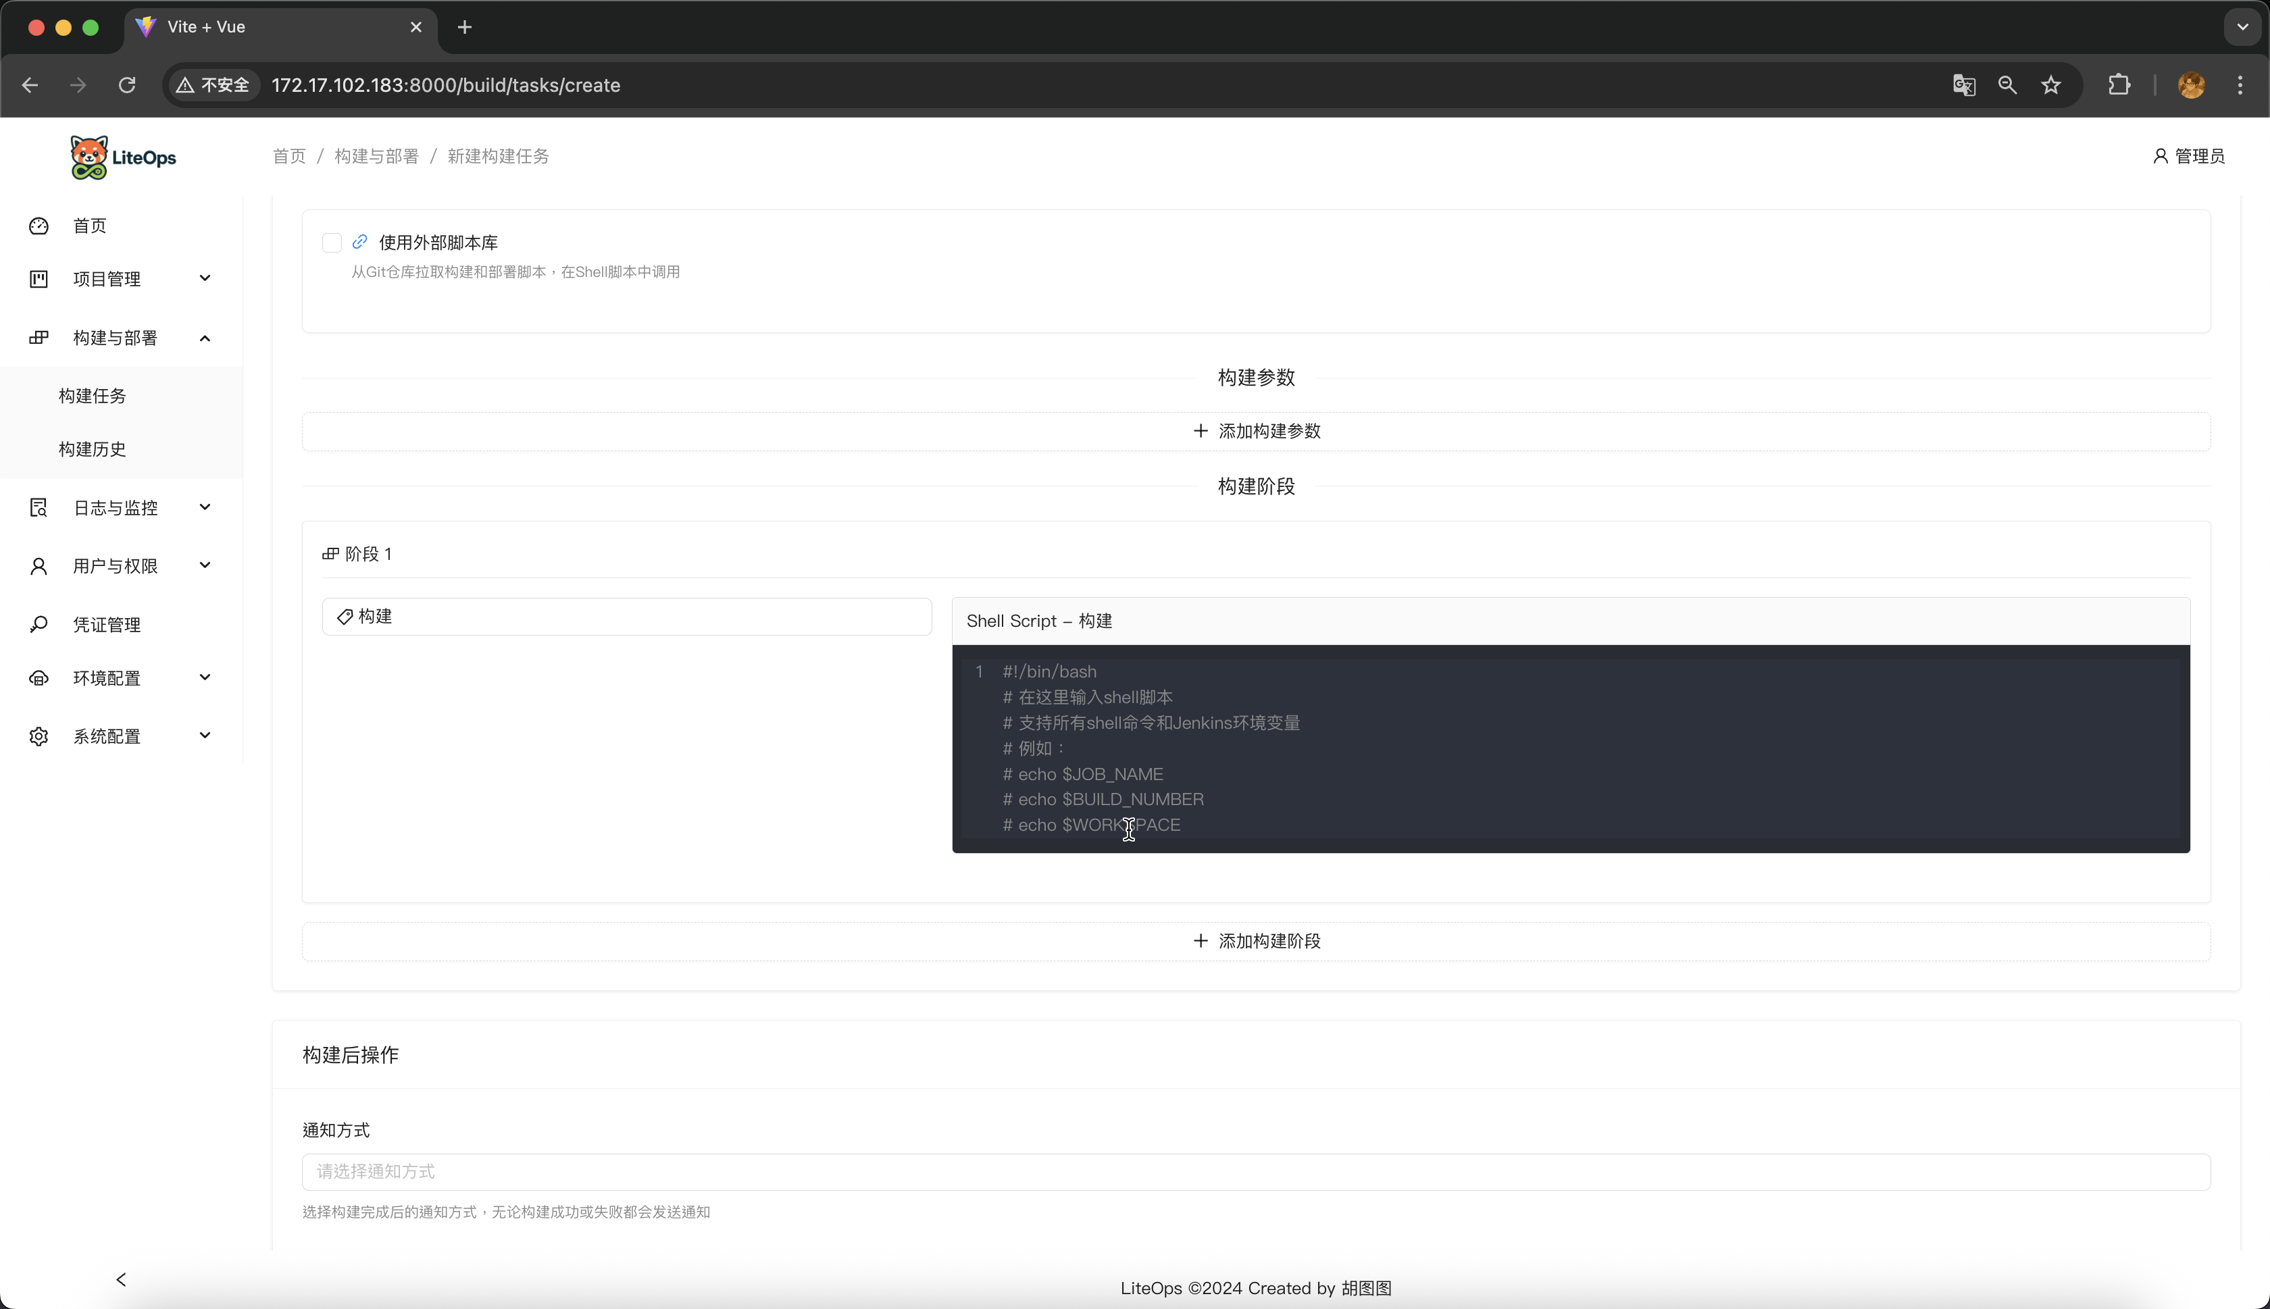Click the 日志与监控 log search icon
Image resolution: width=2270 pixels, height=1309 pixels.
coord(39,508)
